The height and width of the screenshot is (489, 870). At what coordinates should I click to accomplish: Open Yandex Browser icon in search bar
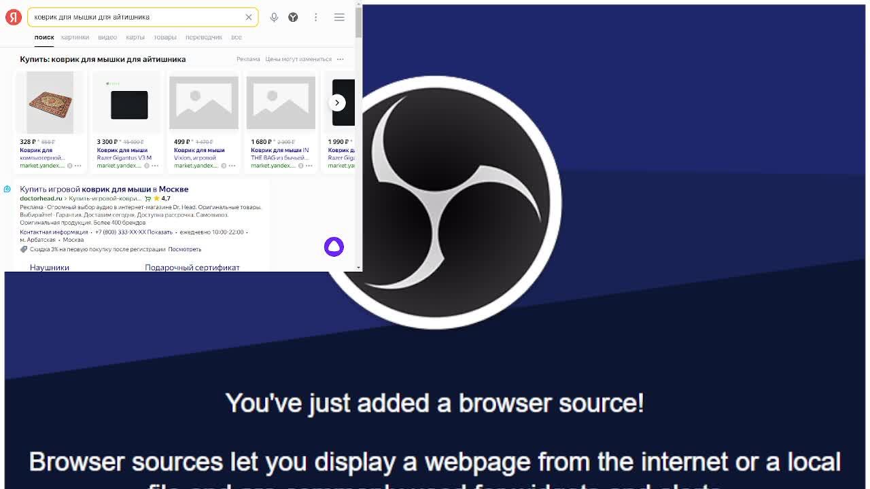coord(293,17)
